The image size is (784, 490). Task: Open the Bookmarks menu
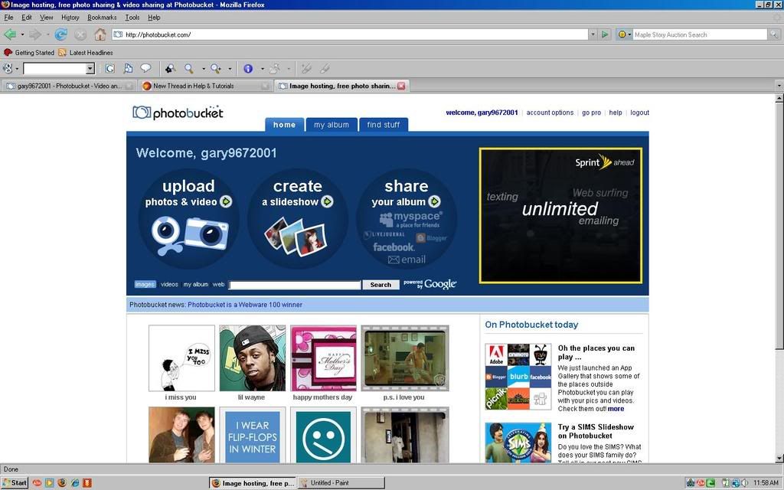coord(102,17)
